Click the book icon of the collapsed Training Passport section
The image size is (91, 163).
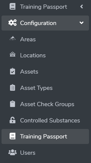pyautogui.click(x=12, y=6)
